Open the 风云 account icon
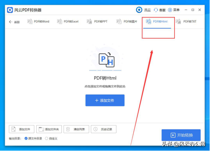The height and width of the screenshot is (151, 210). (x=139, y=10)
